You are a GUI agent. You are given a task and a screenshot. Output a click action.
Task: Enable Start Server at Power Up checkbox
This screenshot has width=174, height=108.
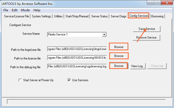20,80
